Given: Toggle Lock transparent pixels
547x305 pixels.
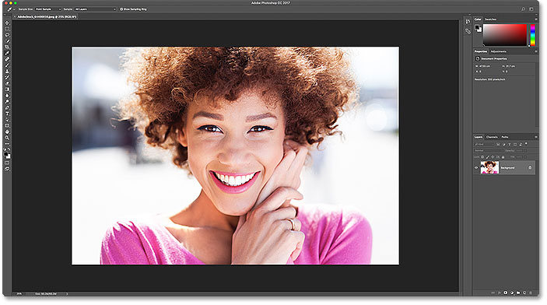Looking at the screenshot, I should click(482, 157).
